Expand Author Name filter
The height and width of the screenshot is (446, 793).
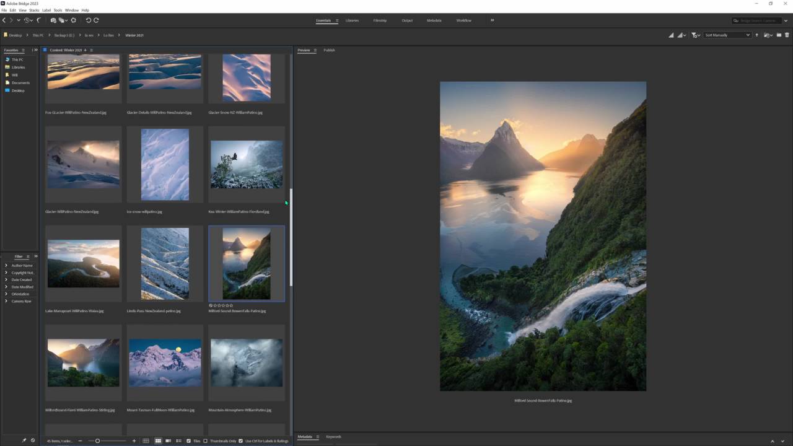pos(6,266)
